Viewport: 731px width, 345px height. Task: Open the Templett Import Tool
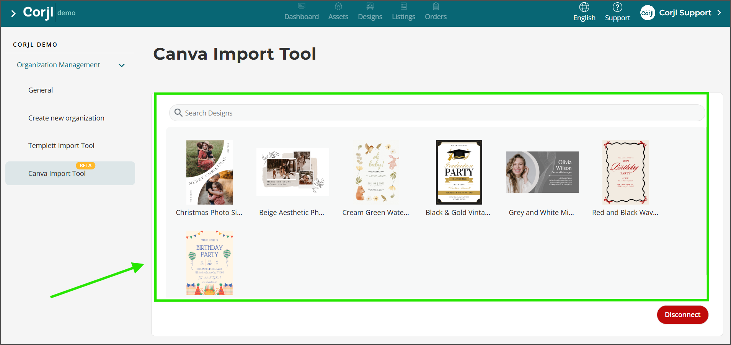point(61,145)
